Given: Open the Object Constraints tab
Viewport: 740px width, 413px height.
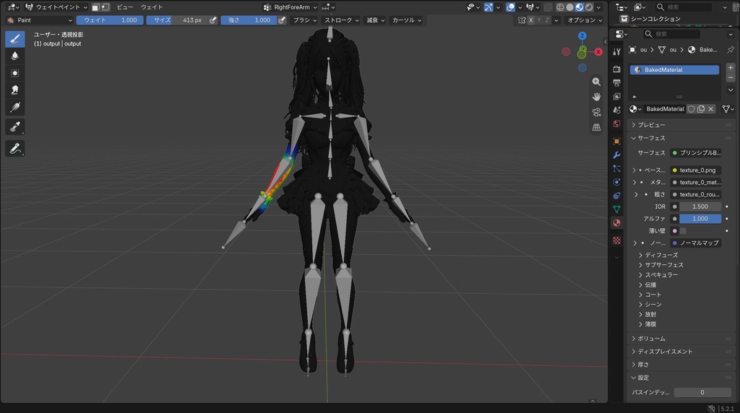Looking at the screenshot, I should (x=616, y=196).
